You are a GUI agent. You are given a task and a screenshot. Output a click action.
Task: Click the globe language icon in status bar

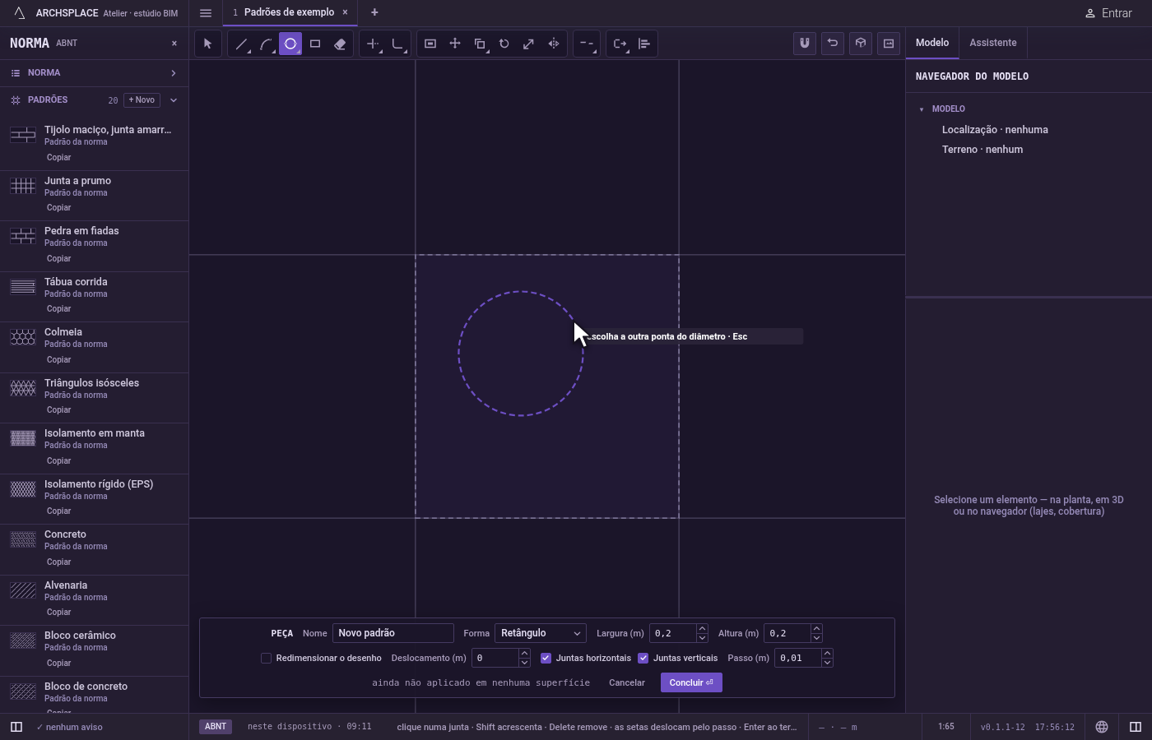click(x=1102, y=727)
